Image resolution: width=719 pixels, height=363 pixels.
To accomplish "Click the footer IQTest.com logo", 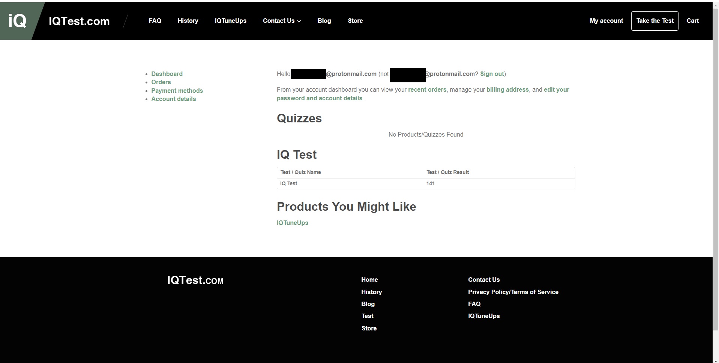I will pyautogui.click(x=195, y=280).
